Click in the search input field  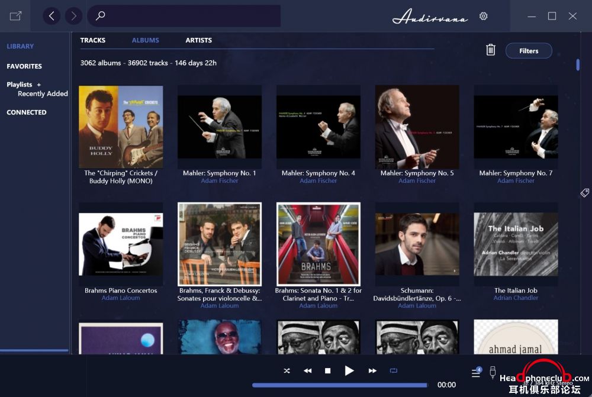coord(184,16)
